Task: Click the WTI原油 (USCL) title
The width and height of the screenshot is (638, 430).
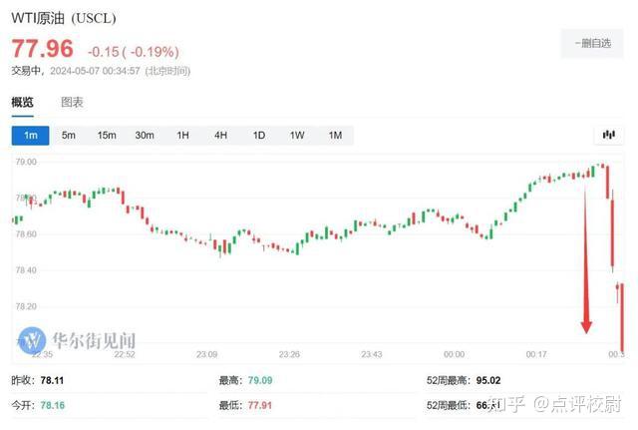Action: coord(64,18)
